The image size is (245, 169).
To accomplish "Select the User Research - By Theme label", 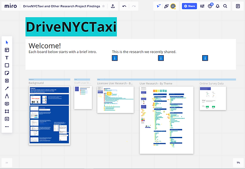I will (156, 83).
